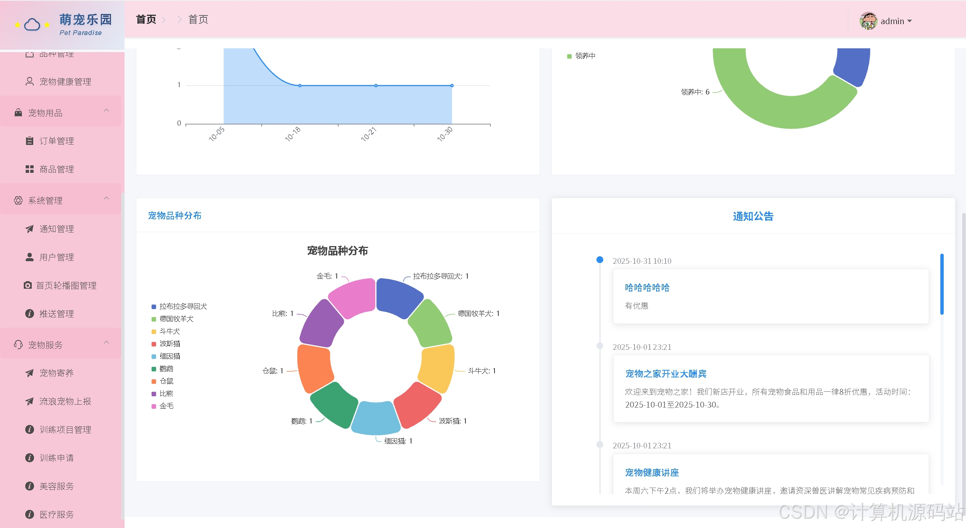Image resolution: width=966 pixels, height=528 pixels.
Task: Click the paper plane icon beside 宠物寄养
Action: point(29,373)
